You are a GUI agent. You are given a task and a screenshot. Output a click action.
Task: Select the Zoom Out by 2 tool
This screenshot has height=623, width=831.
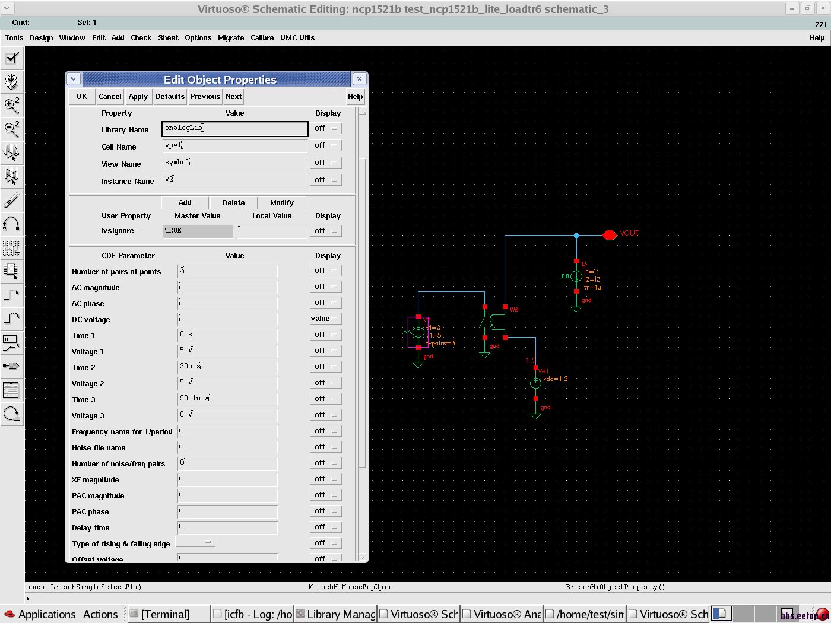(12, 129)
